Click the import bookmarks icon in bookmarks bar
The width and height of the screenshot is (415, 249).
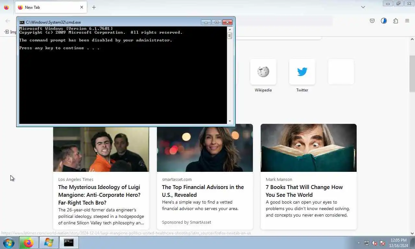(6, 32)
